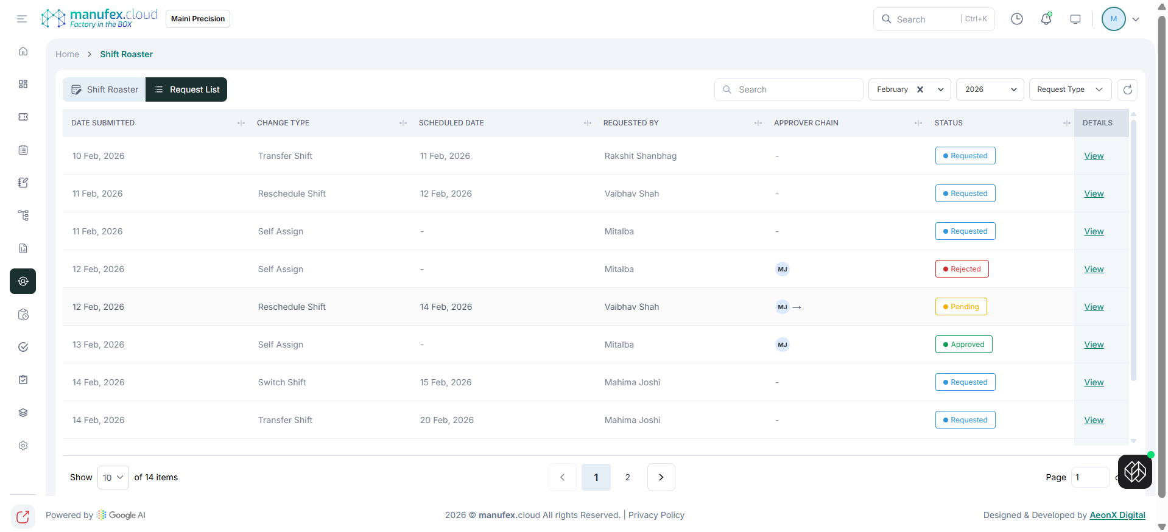Open the floating AI assistant icon
The image size is (1168, 532).
[x=1135, y=472]
